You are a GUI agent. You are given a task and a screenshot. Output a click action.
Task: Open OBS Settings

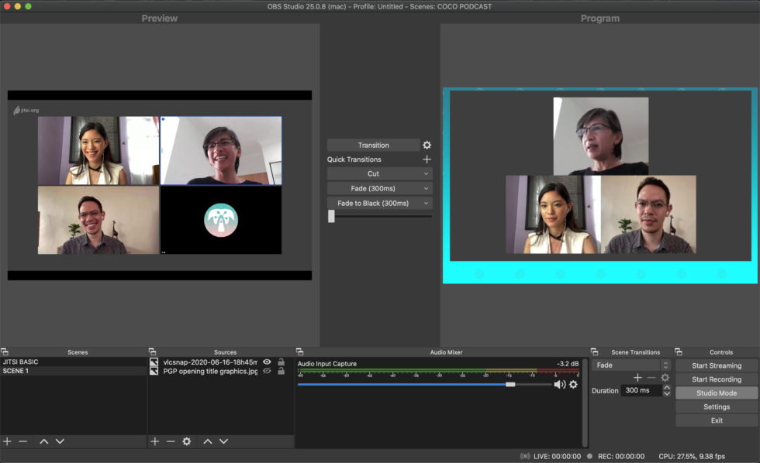pyautogui.click(x=715, y=406)
